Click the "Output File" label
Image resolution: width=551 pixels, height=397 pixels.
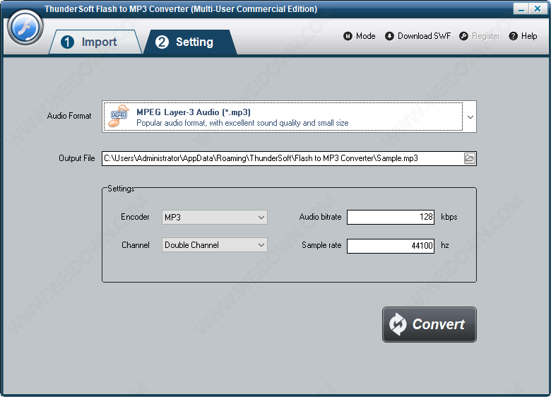76,158
